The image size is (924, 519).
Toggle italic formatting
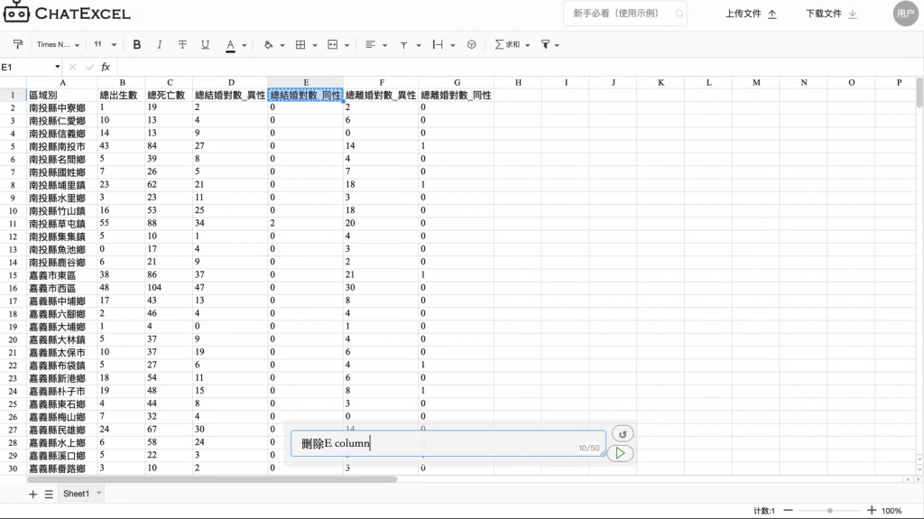pos(159,44)
